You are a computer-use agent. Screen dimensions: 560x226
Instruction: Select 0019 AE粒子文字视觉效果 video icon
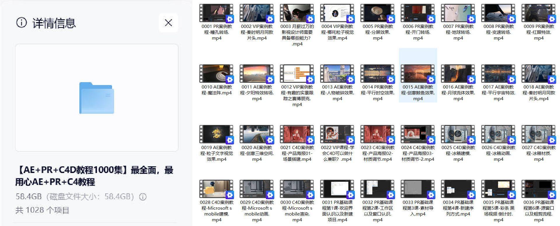tap(216, 135)
